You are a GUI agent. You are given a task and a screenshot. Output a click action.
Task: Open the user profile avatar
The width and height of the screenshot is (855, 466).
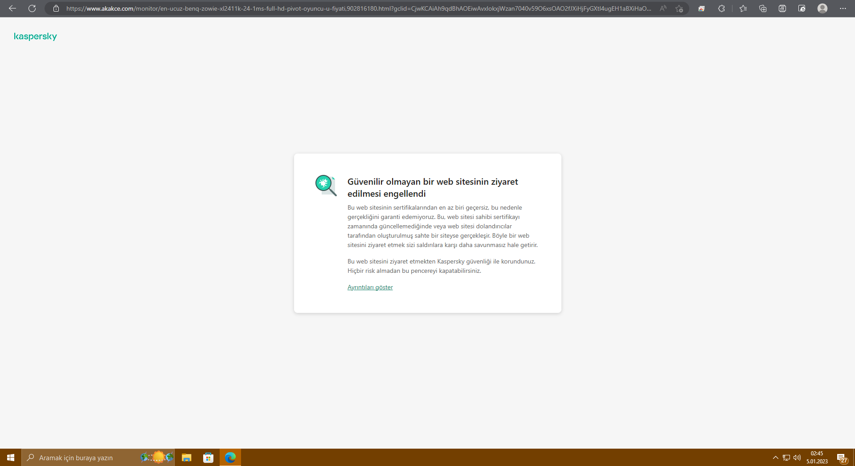822,8
